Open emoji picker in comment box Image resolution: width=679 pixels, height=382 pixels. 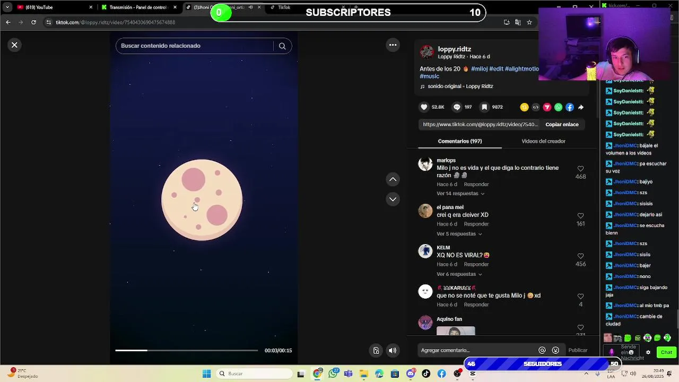[555, 350]
